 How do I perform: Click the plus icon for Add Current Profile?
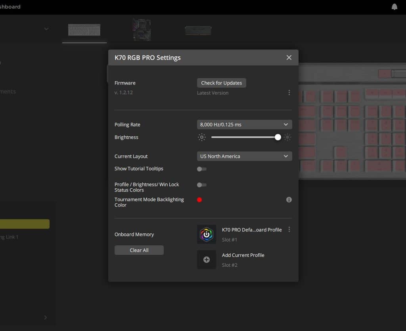[x=207, y=260]
